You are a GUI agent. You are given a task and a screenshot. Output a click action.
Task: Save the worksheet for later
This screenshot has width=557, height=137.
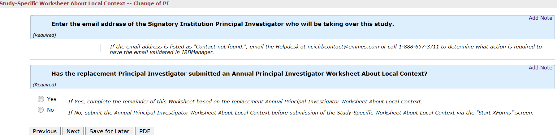pos(109,131)
